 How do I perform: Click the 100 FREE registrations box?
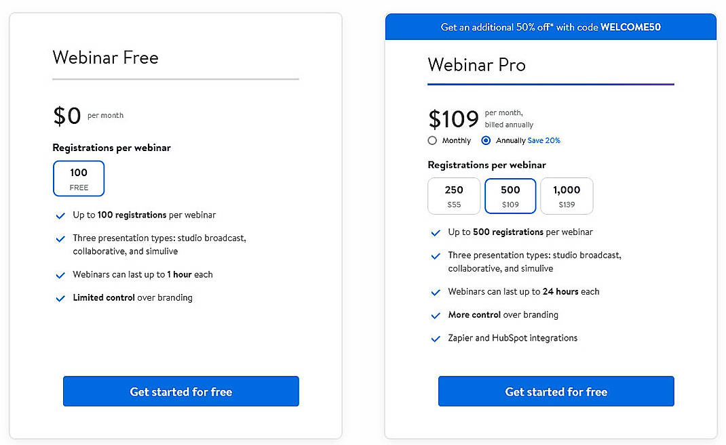79,178
